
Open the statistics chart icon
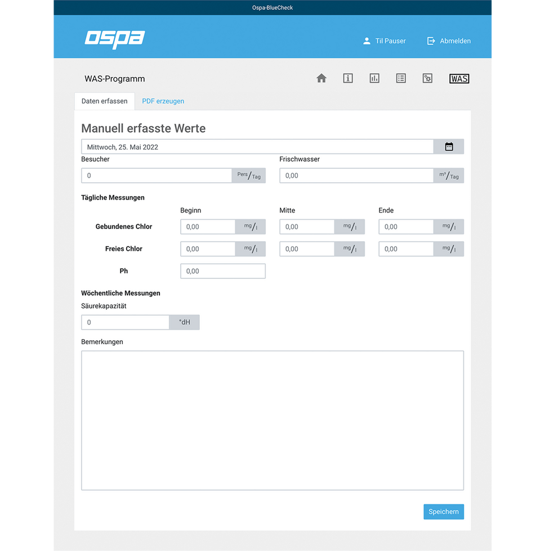pyautogui.click(x=374, y=78)
